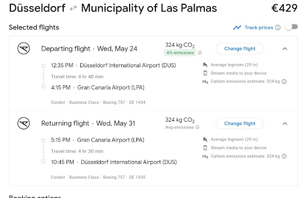Change the returning flight on May 31
This screenshot has width=304, height=198.
click(x=239, y=123)
